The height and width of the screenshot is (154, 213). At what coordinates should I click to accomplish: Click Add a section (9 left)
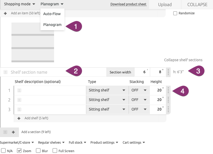point(36,132)
